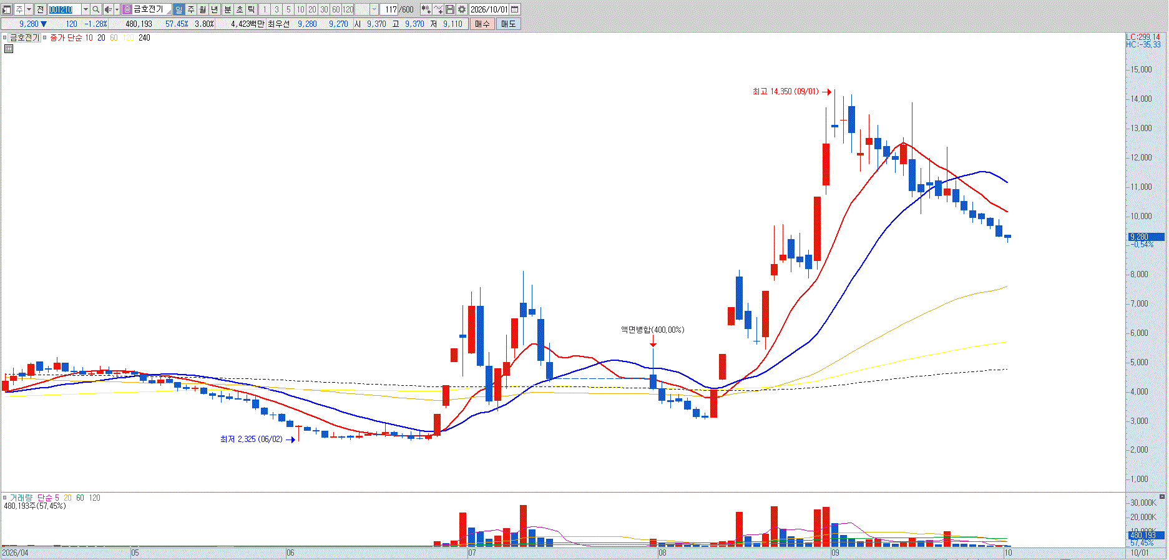Click the red 10 moving average label
The height and width of the screenshot is (560, 1169).
(x=89, y=38)
